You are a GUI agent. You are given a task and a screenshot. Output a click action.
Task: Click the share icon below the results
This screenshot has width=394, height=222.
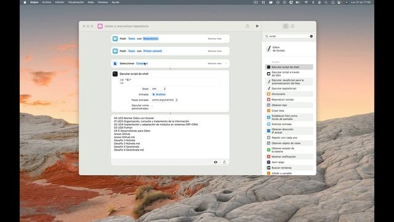click(x=224, y=162)
